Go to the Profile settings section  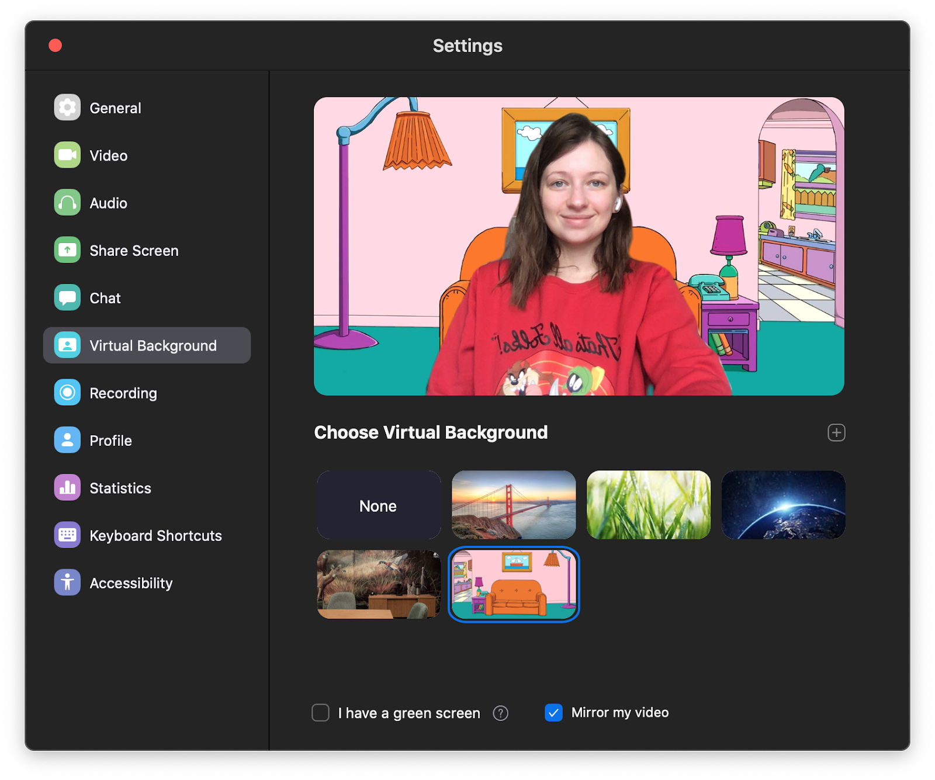110,441
